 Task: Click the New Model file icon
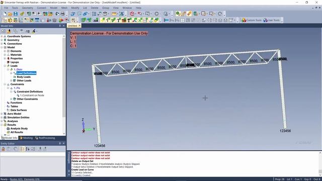click(x=5, y=14)
